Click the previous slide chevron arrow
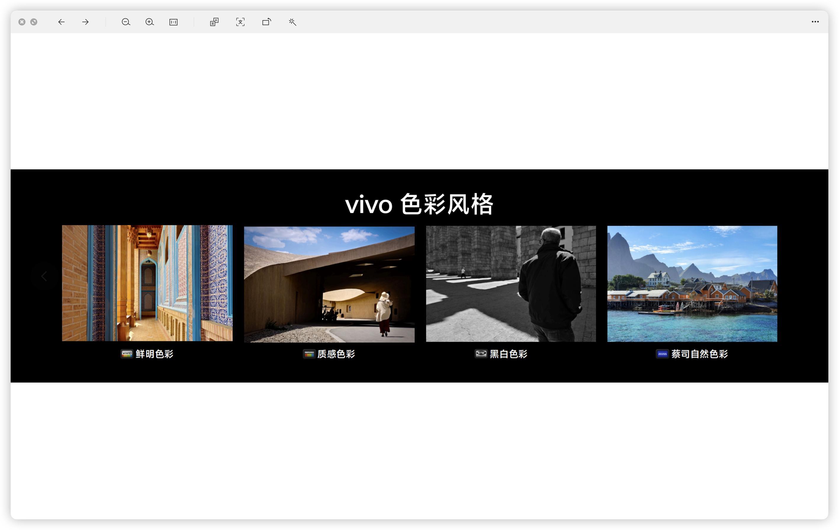839x530 pixels. 44,276
